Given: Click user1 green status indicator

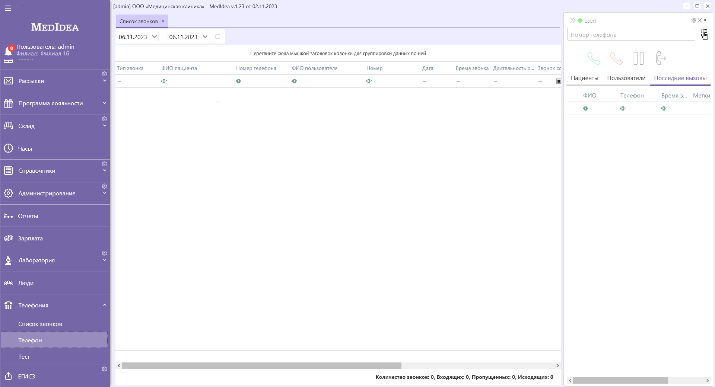Looking at the screenshot, I should click(580, 20).
